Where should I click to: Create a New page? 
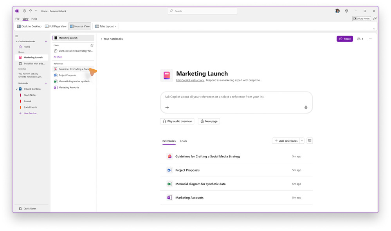click(x=209, y=121)
